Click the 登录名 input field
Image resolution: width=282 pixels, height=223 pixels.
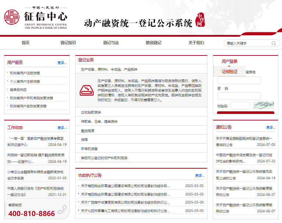(239, 80)
